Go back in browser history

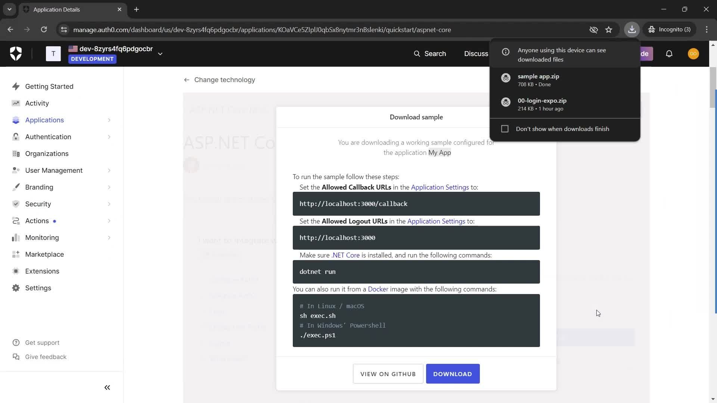click(10, 29)
